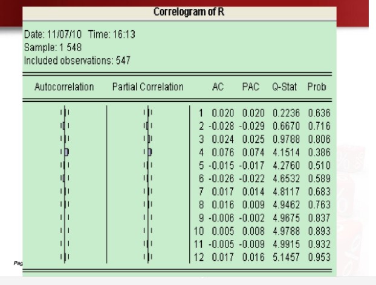
Task: Select Q-Stat value 4.2760
Action: 287,166
